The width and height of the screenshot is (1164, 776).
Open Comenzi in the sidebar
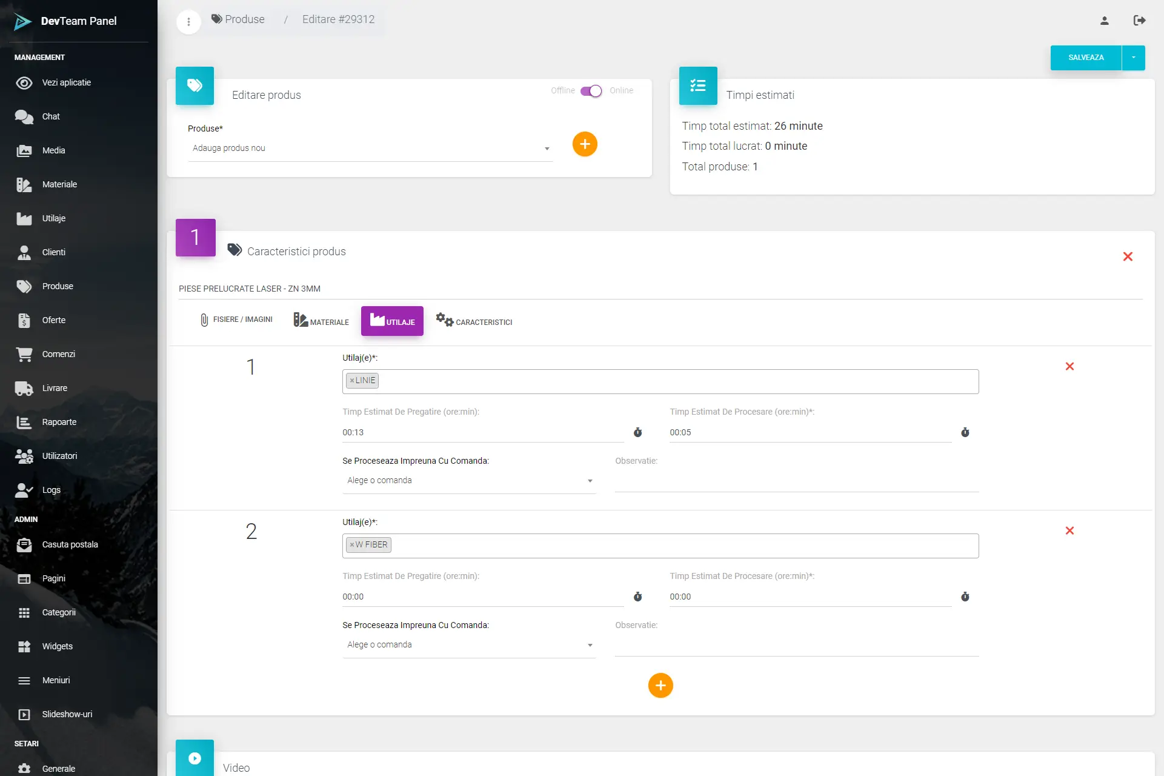[58, 354]
